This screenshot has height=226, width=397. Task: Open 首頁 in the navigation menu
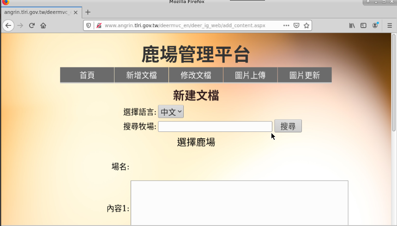coord(87,75)
